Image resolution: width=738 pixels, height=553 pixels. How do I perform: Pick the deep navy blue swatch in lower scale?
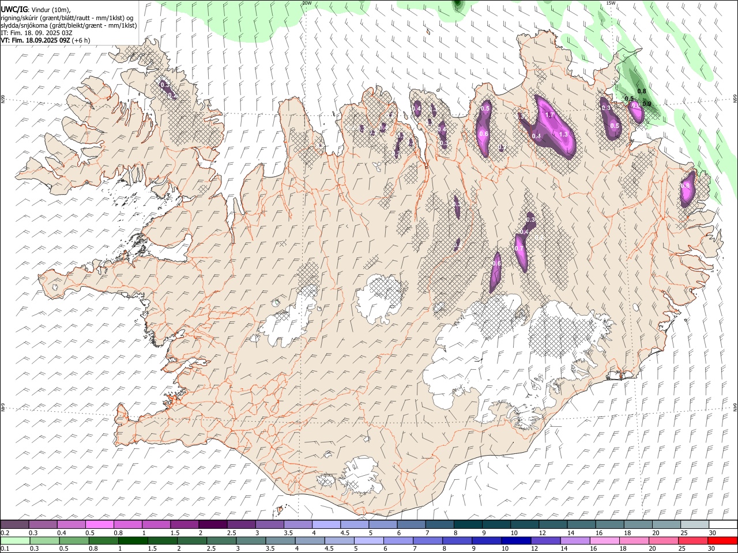515,540
